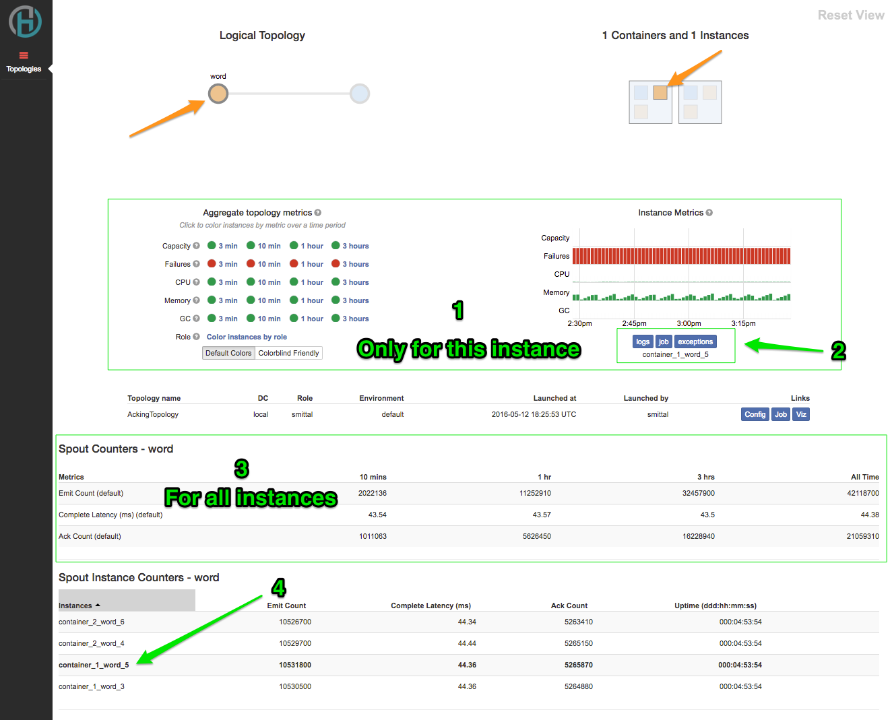Color by CPU 1 hour

coord(307,282)
